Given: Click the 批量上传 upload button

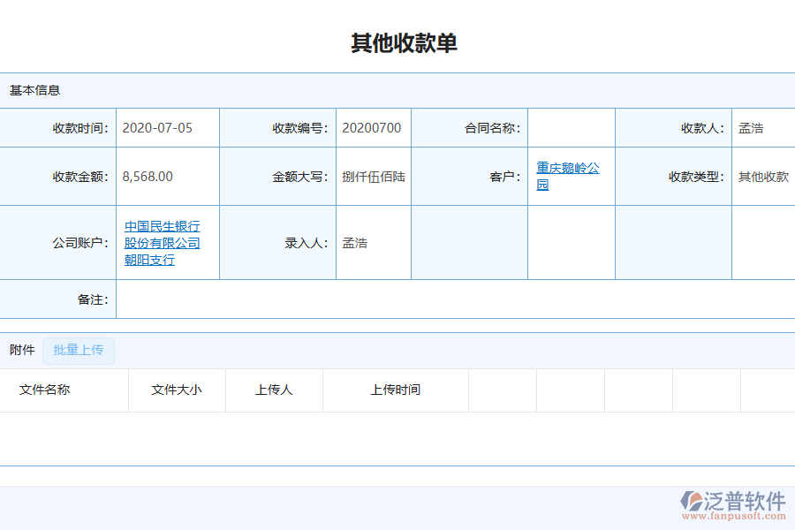Looking at the screenshot, I should pos(78,351).
